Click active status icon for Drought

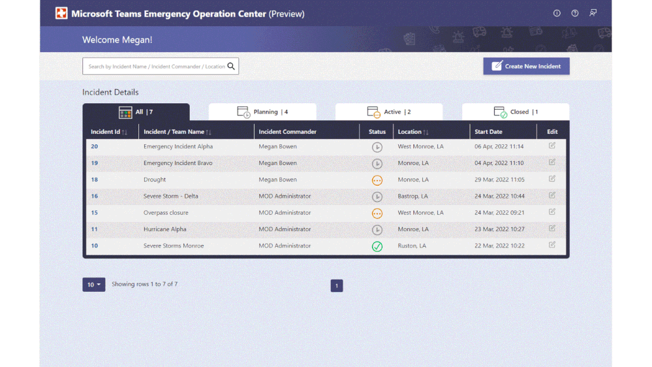point(377,180)
